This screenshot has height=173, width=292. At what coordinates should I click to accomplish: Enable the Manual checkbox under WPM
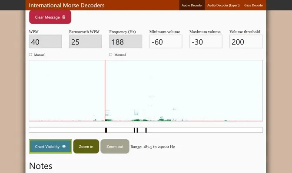coord(30,54)
